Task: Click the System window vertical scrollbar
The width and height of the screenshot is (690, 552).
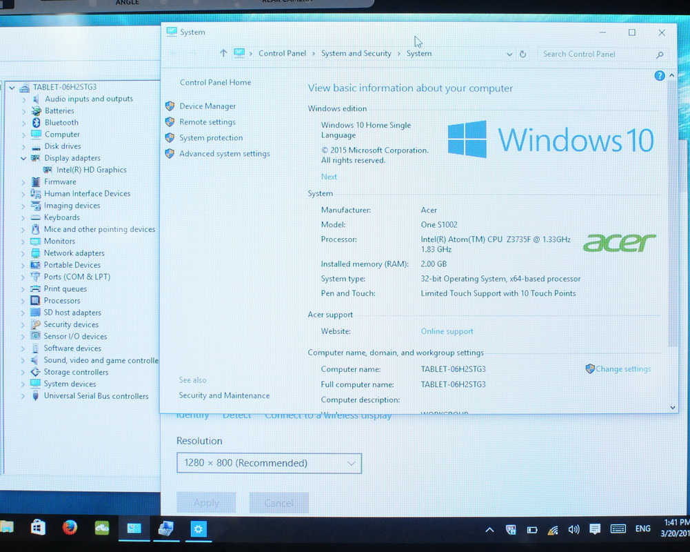Action: click(x=672, y=214)
